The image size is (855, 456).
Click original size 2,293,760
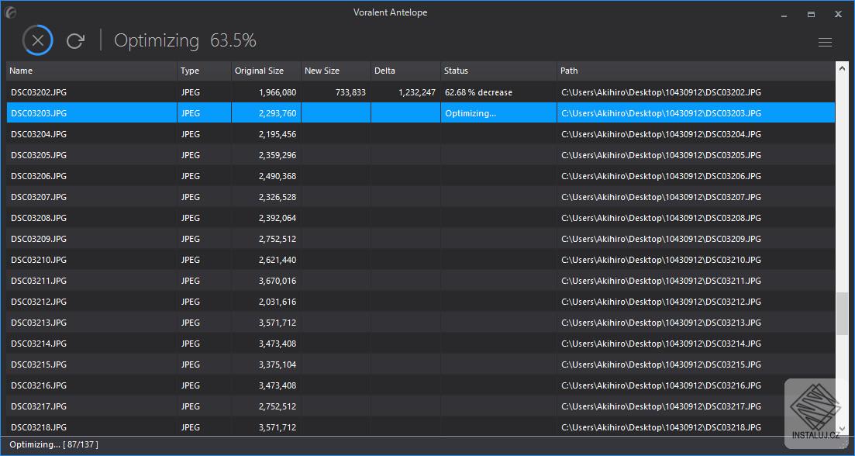278,113
